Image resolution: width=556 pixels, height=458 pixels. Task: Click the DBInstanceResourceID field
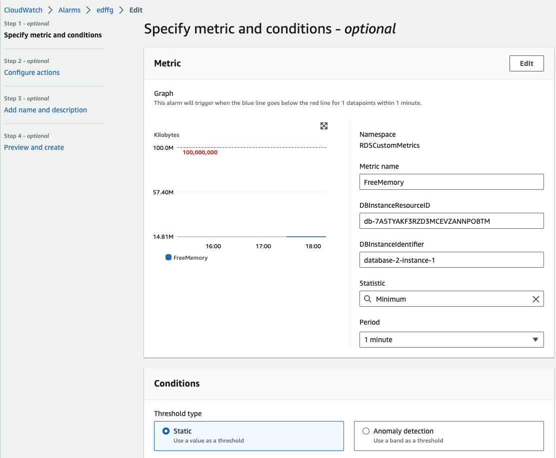(x=451, y=221)
